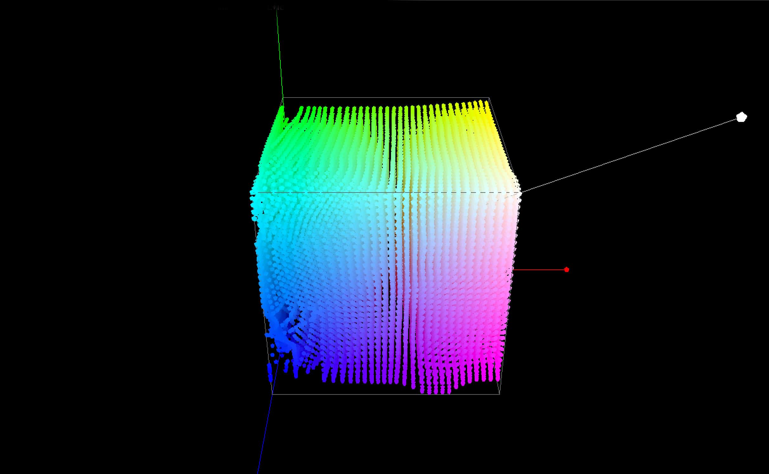The height and width of the screenshot is (474, 769).
Task: Click the faint text label at top
Action: pos(275,8)
